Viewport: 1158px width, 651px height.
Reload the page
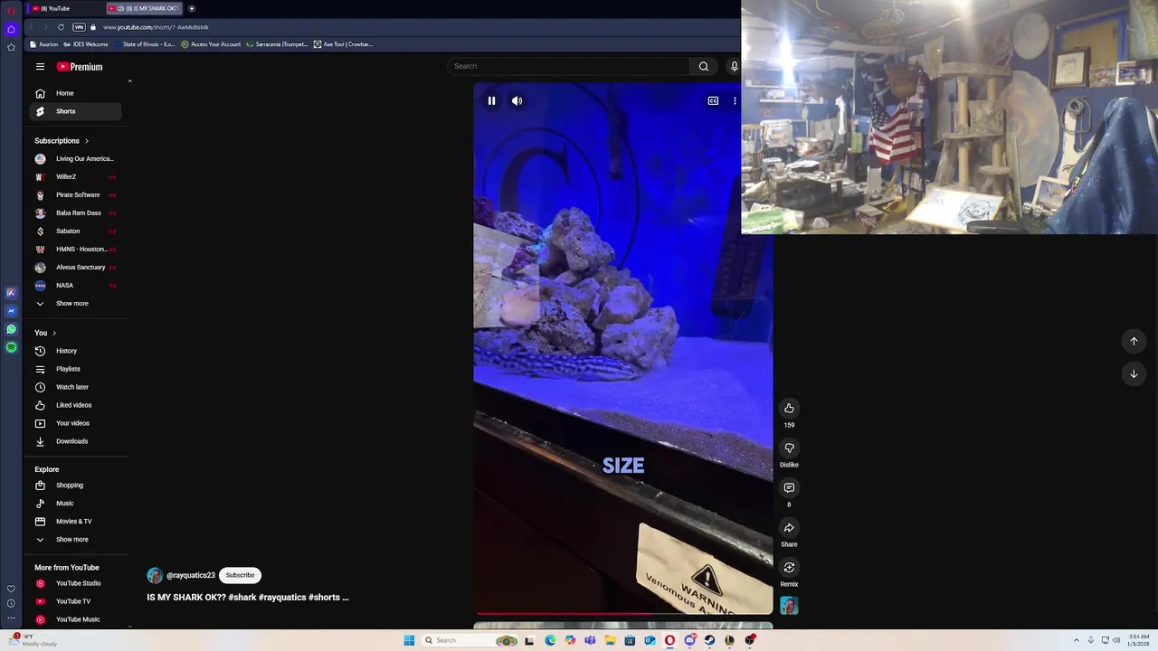[x=61, y=27]
